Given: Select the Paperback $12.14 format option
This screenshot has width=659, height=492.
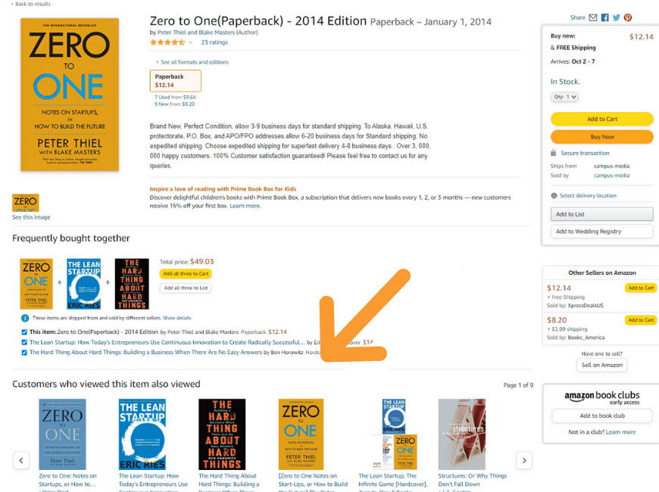Looking at the screenshot, I should coord(175,81).
